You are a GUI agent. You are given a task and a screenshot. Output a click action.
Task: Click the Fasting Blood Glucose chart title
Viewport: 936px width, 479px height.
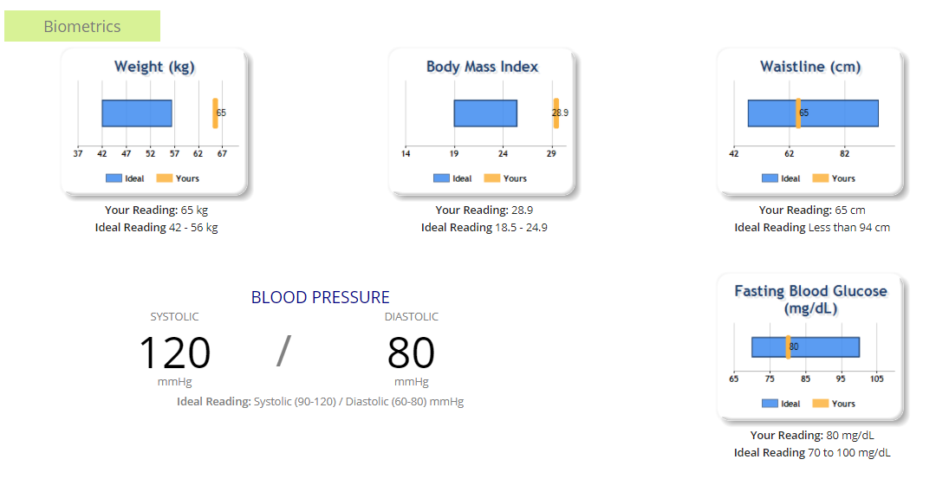click(810, 300)
